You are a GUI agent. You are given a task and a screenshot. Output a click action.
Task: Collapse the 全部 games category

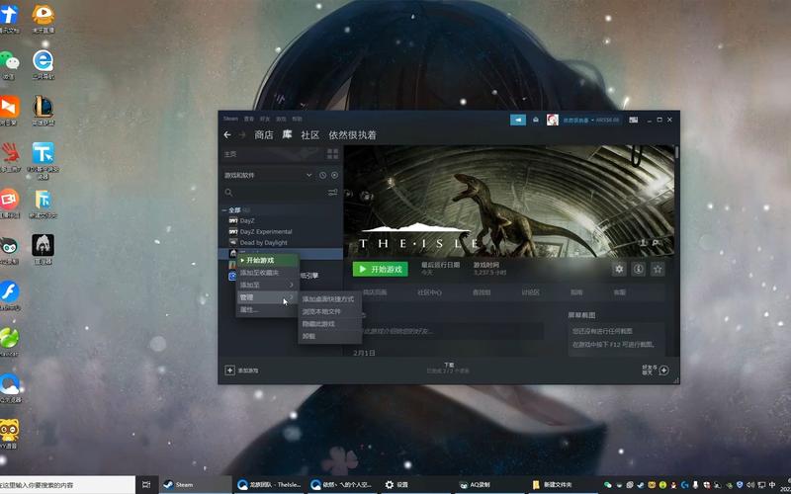[x=224, y=210]
